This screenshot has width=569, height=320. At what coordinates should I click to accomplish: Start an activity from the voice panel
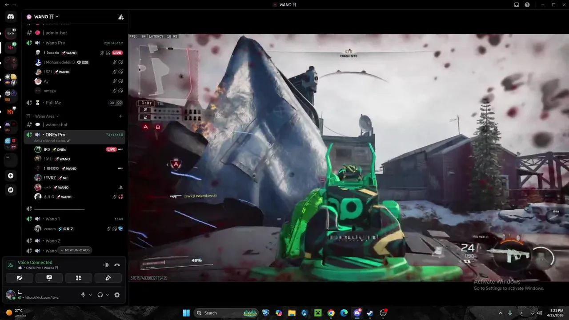click(x=79, y=278)
